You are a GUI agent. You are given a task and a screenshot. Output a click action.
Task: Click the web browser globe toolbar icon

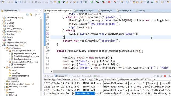pyautogui.click(x=148, y=2)
